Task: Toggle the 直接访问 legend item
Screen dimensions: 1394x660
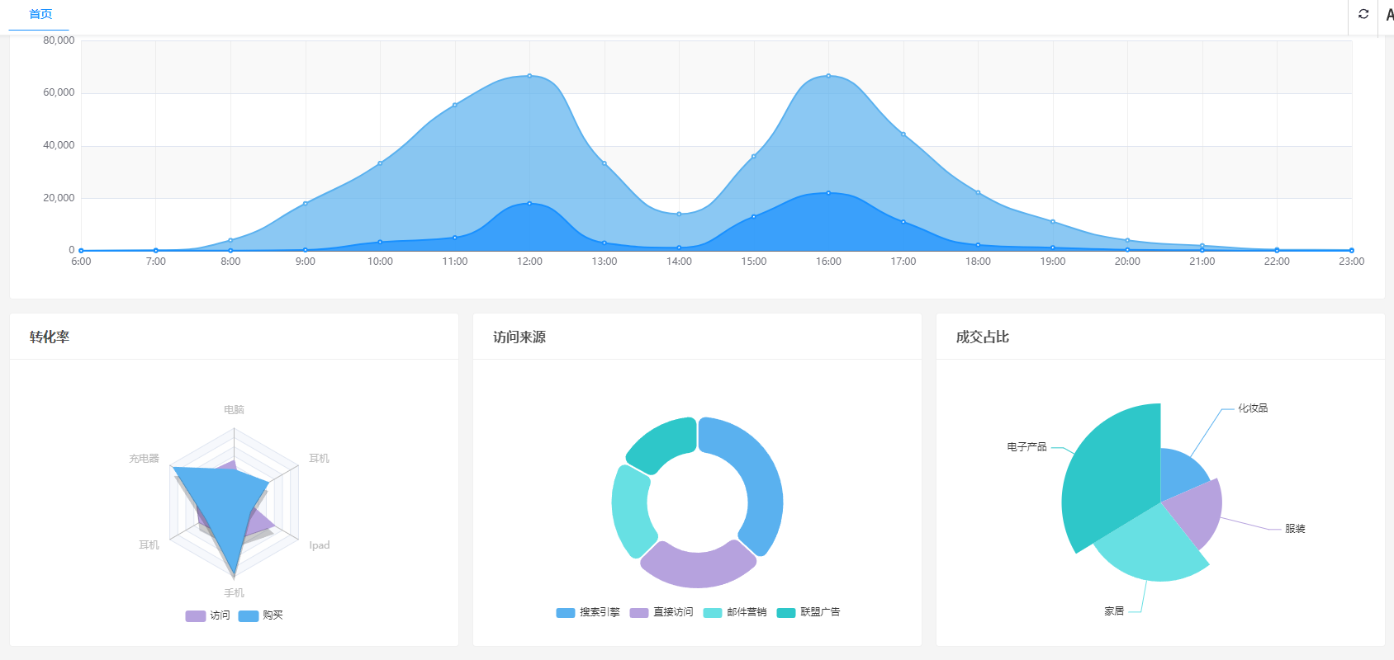Action: (661, 612)
